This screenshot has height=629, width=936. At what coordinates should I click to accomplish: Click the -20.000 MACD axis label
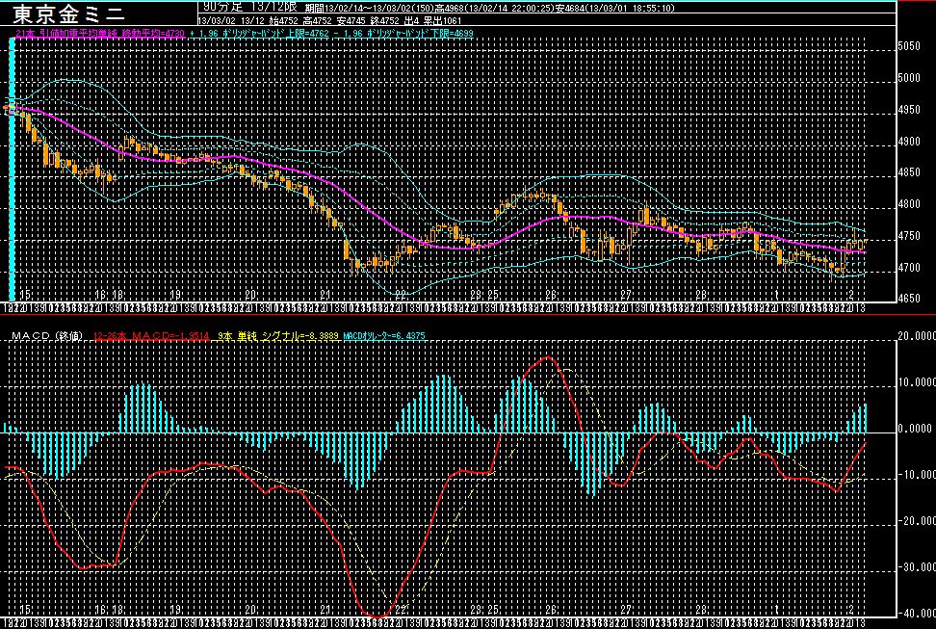tap(915, 520)
